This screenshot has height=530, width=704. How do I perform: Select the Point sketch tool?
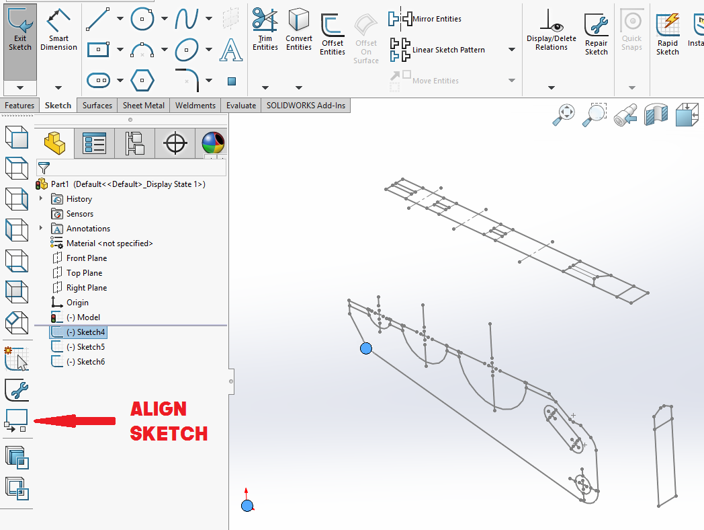pyautogui.click(x=232, y=81)
